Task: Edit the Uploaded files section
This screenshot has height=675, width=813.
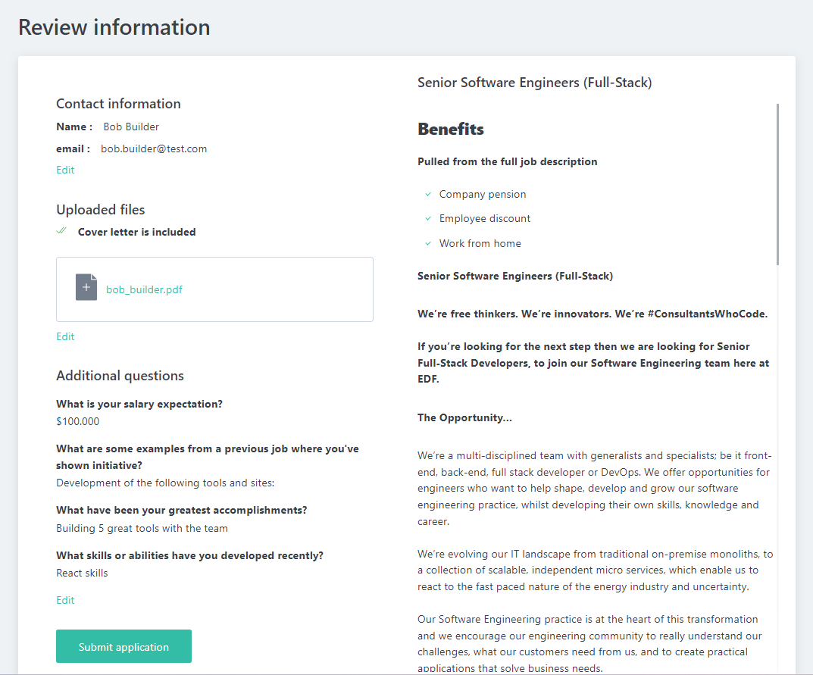Action: (65, 336)
